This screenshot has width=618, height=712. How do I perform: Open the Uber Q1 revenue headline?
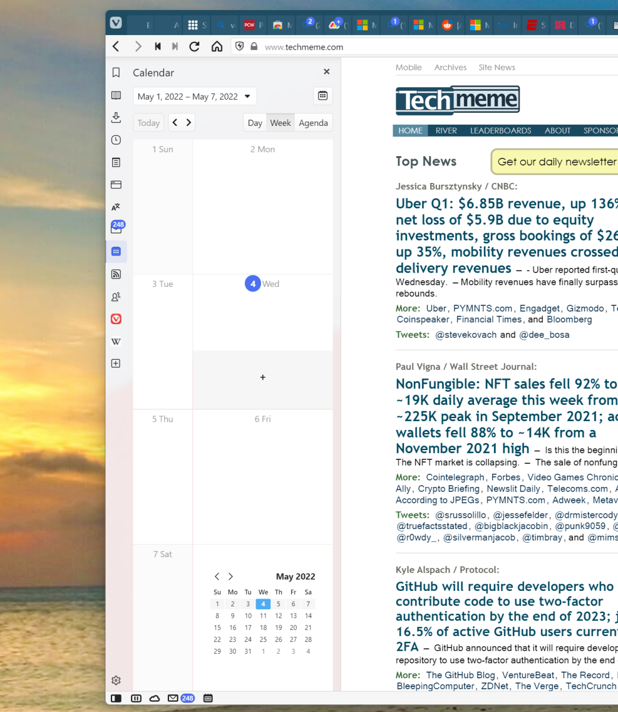click(506, 236)
